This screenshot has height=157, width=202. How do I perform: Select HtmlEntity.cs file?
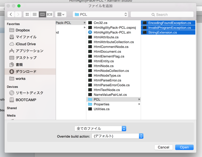113,61
